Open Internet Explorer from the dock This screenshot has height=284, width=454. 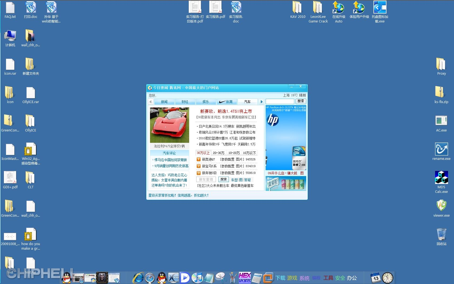click(138, 278)
